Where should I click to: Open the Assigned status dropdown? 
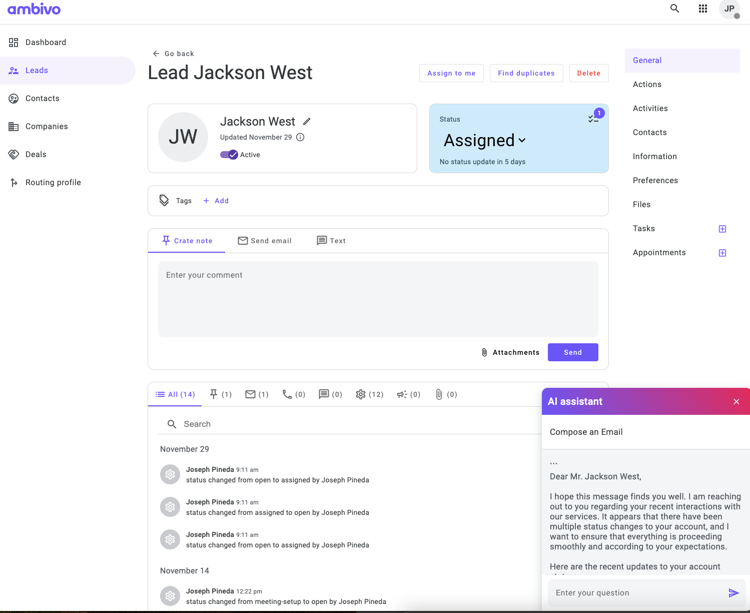click(x=485, y=140)
